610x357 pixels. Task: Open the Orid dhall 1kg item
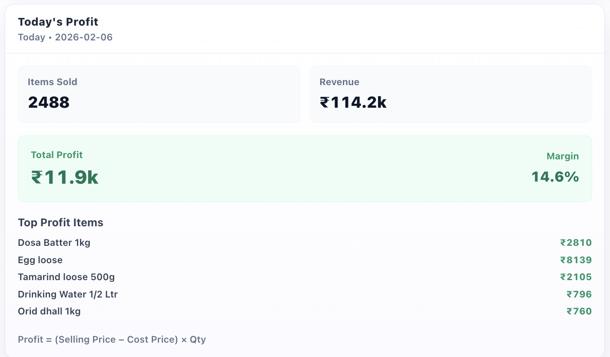(49, 311)
